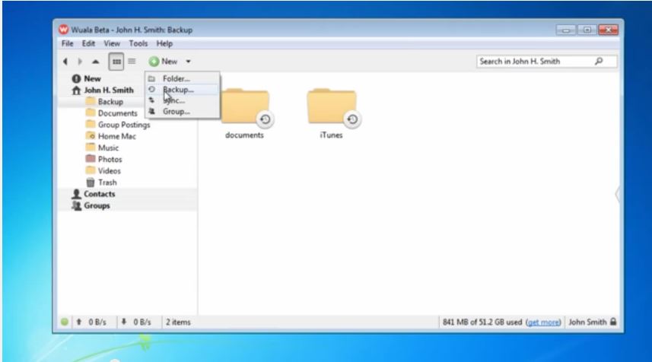Choose Backup... from the New menu
The image size is (652, 362).
point(178,90)
